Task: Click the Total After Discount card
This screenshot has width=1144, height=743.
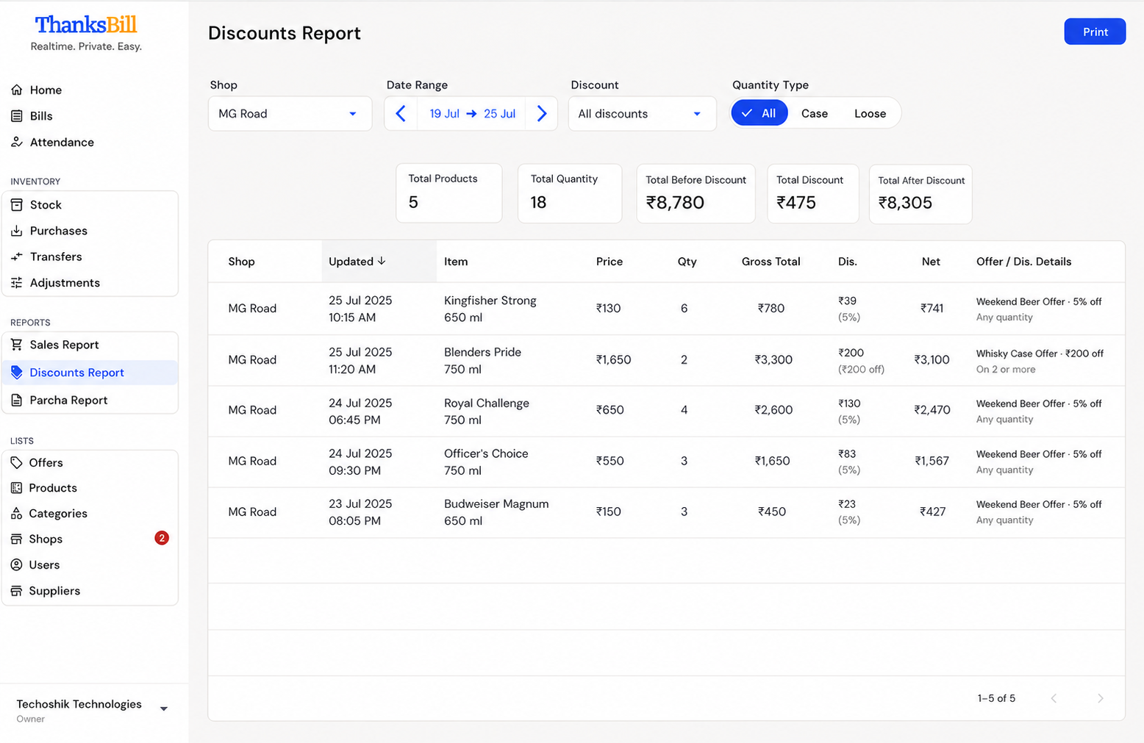Action: click(920, 194)
